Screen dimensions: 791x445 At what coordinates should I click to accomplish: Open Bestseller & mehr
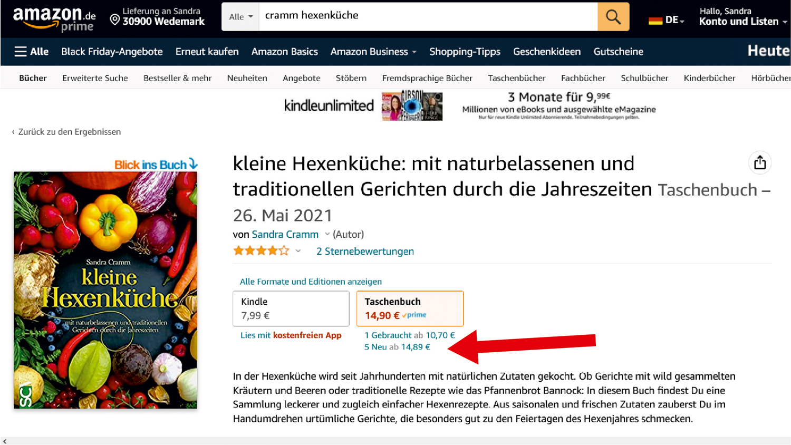(x=177, y=78)
